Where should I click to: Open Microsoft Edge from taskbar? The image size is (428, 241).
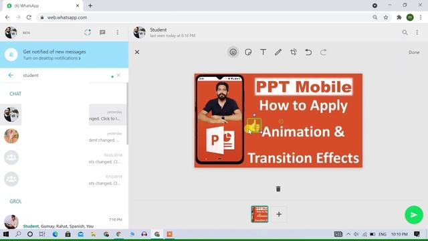pyautogui.click(x=55, y=234)
